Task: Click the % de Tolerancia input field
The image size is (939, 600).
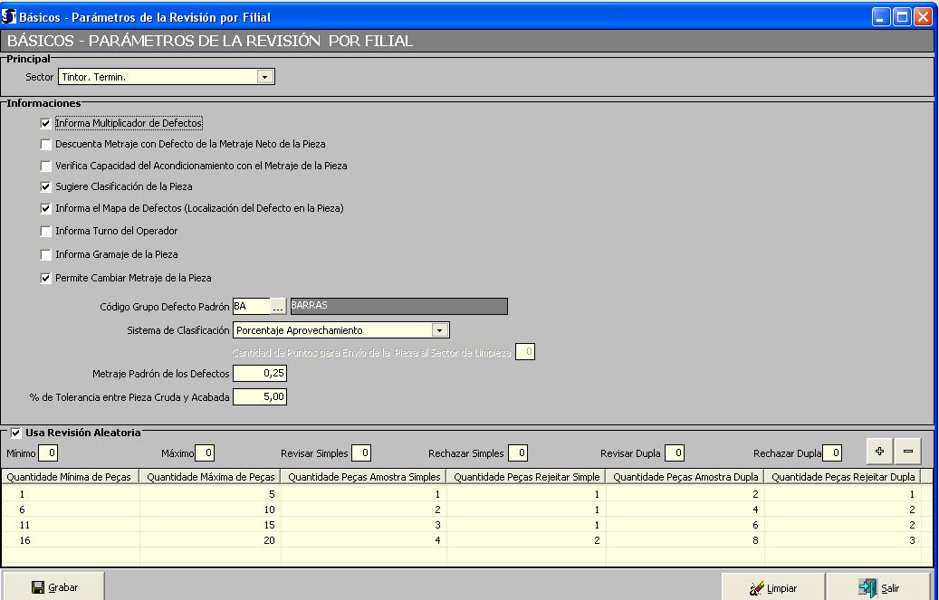Action: point(260,396)
